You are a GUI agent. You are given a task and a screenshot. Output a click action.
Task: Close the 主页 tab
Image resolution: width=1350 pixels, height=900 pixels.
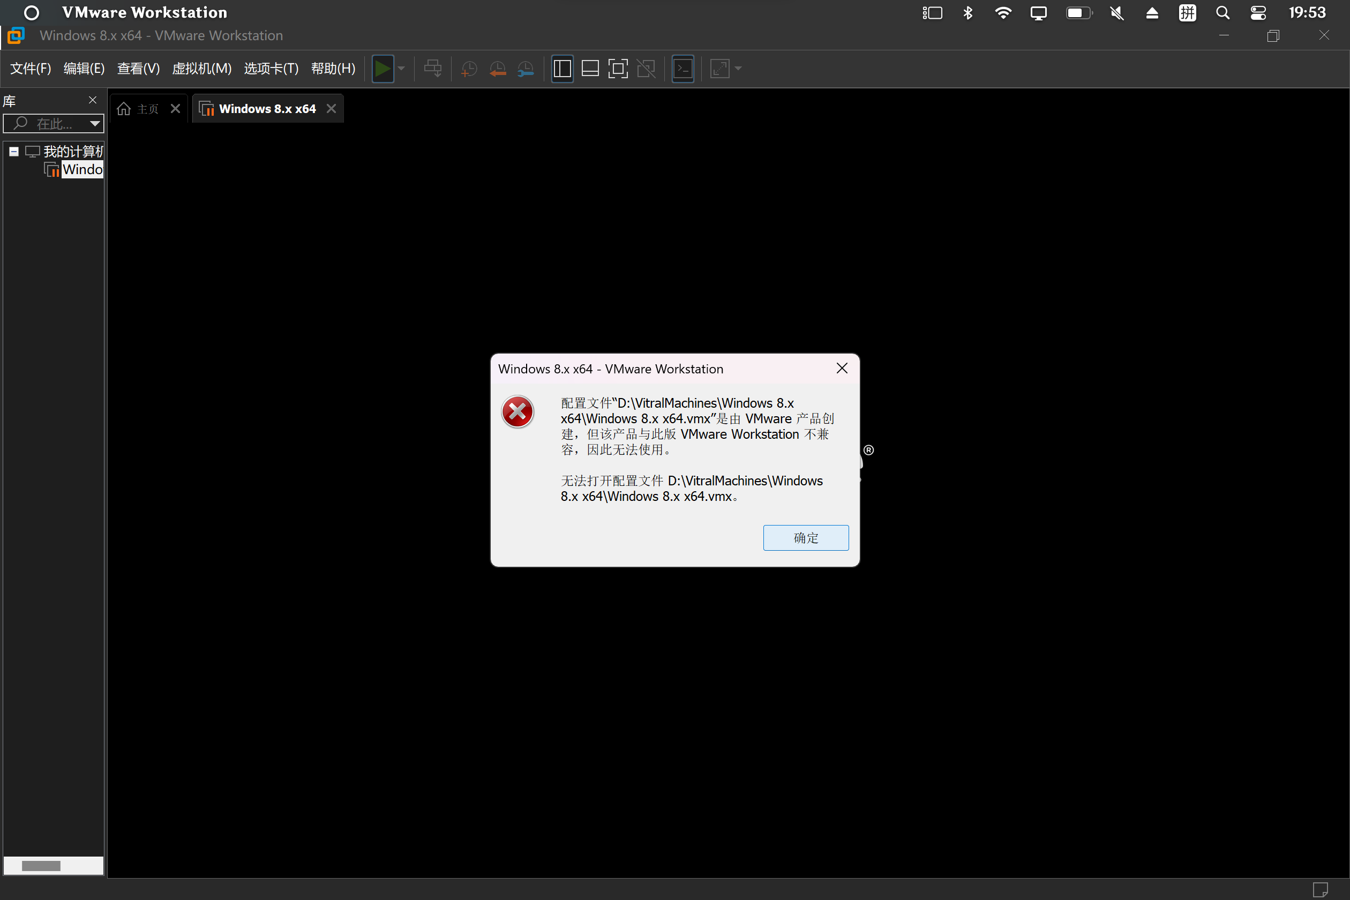(x=176, y=108)
